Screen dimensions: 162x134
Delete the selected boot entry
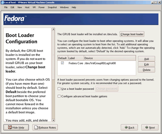point(146,70)
